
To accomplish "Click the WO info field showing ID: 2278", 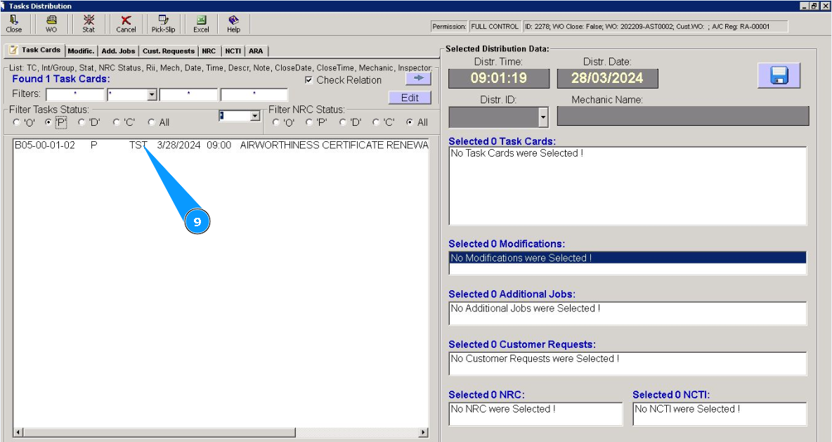I will 656,27.
